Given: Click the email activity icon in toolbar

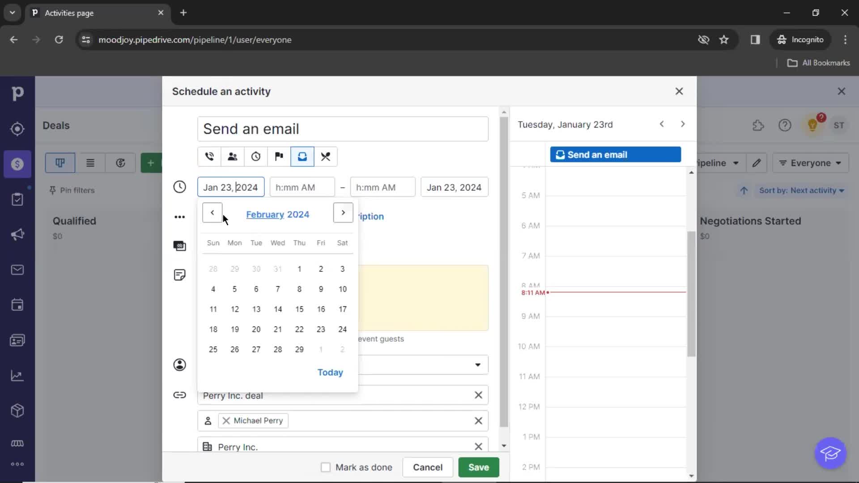Looking at the screenshot, I should coord(302,156).
